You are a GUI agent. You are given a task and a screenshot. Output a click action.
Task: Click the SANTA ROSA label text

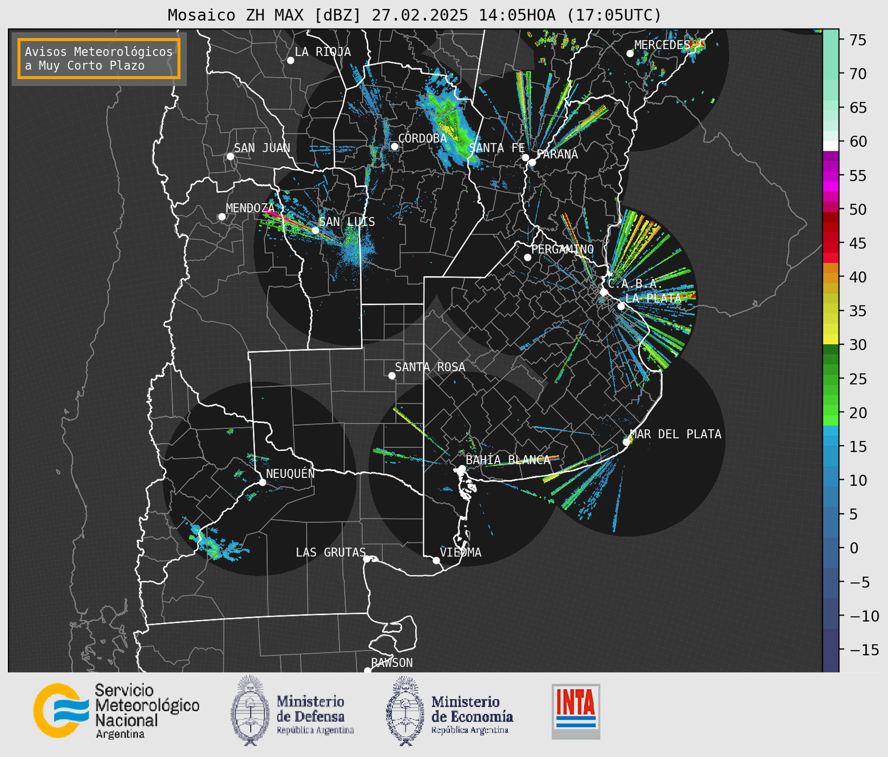(430, 367)
